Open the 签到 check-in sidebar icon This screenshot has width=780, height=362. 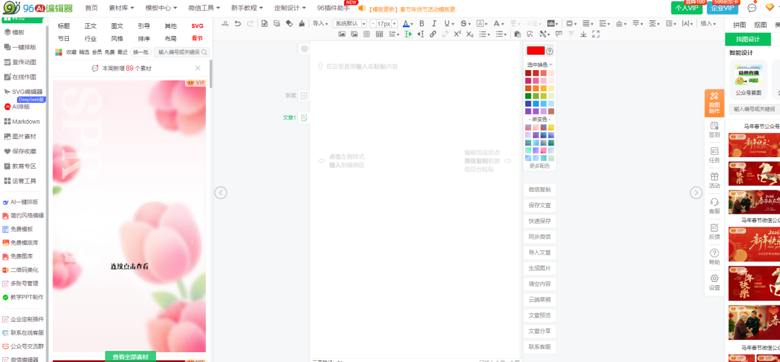tap(714, 129)
